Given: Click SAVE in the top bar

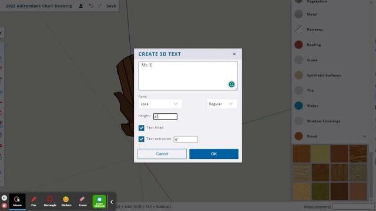Looking at the screenshot, I should pyautogui.click(x=111, y=6).
